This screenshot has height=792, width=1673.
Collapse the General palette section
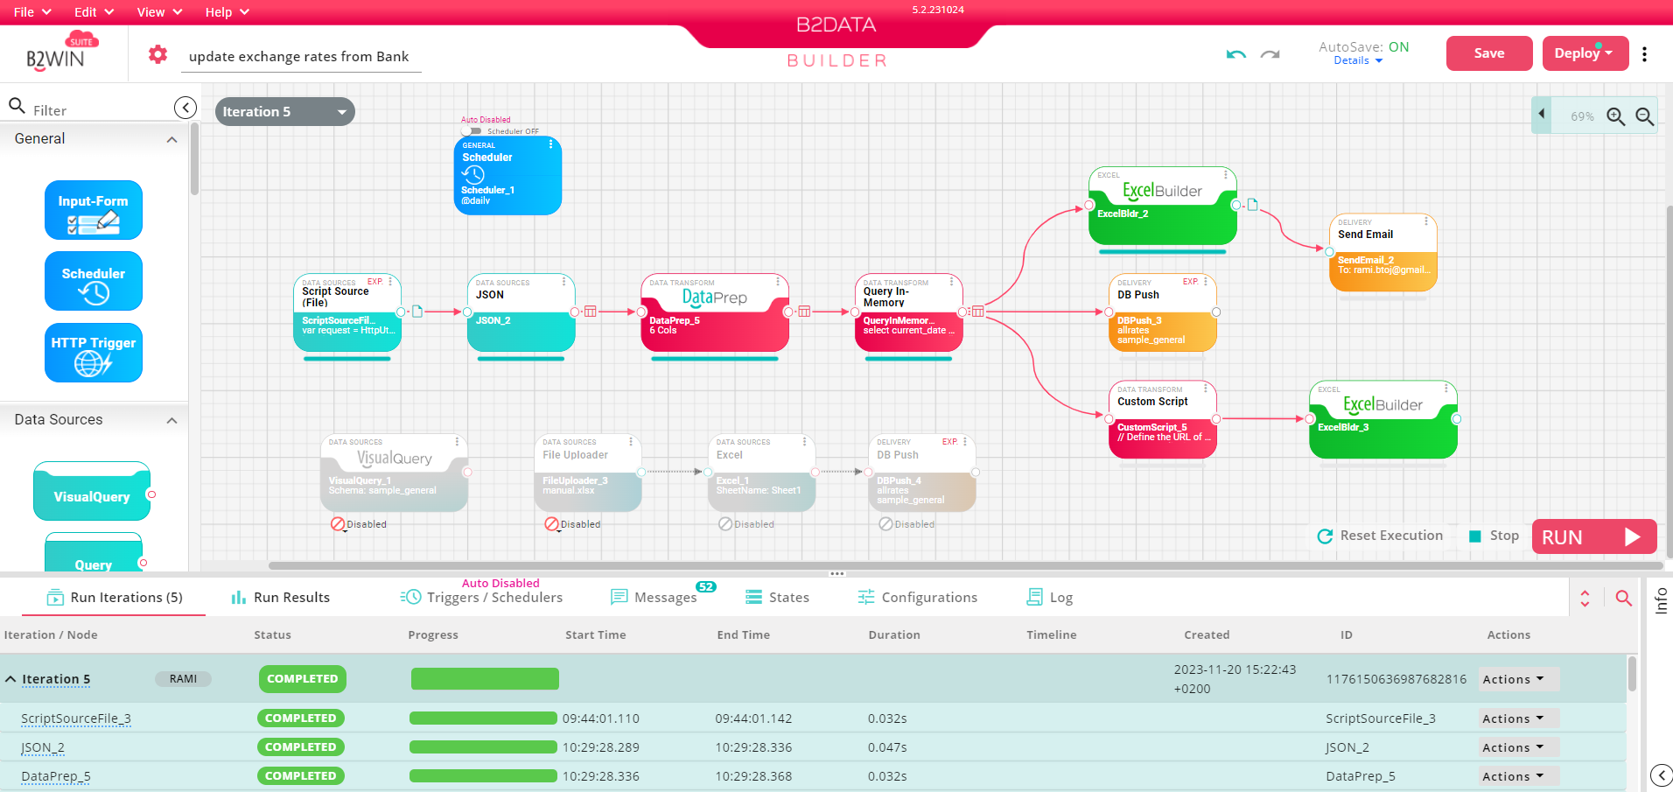coord(171,139)
